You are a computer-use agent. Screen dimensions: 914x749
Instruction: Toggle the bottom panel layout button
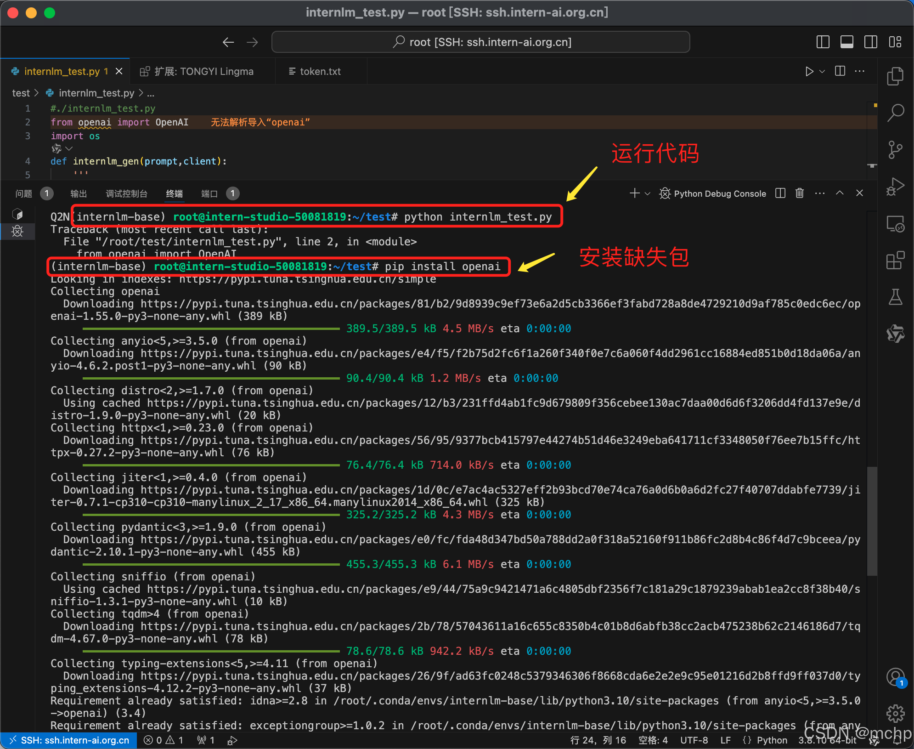[x=846, y=42]
